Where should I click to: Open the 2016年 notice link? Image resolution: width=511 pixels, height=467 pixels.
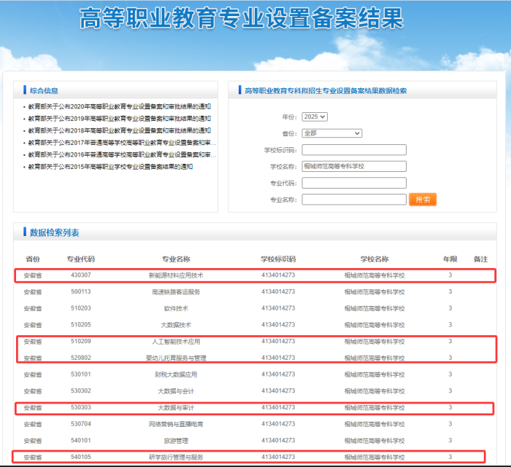(122, 154)
